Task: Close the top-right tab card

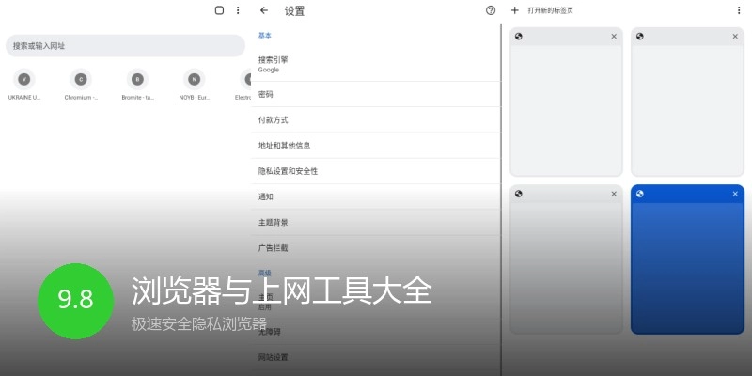Action: click(735, 37)
